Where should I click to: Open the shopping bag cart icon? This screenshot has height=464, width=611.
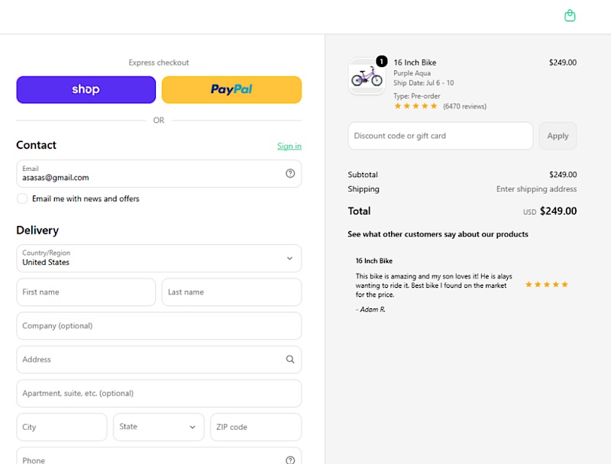pyautogui.click(x=570, y=16)
